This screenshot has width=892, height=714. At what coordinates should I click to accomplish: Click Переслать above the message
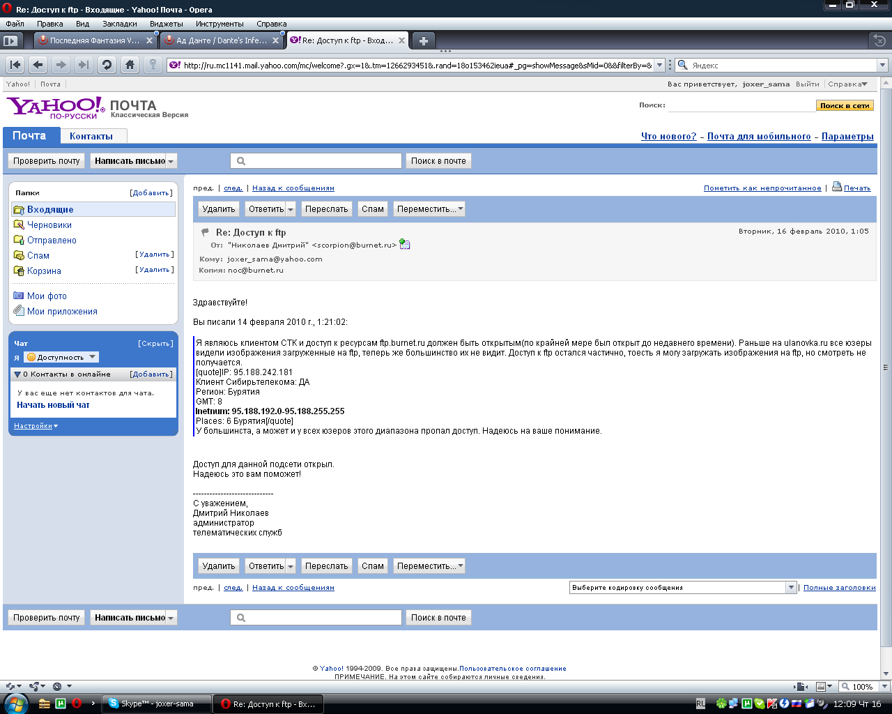click(x=326, y=209)
